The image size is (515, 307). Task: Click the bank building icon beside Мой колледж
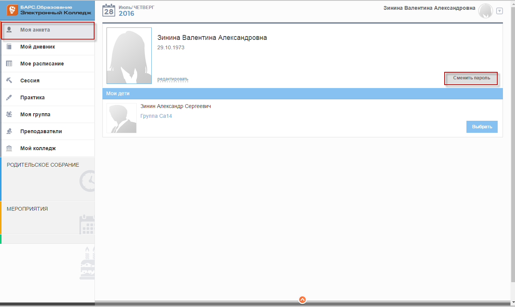(9, 148)
